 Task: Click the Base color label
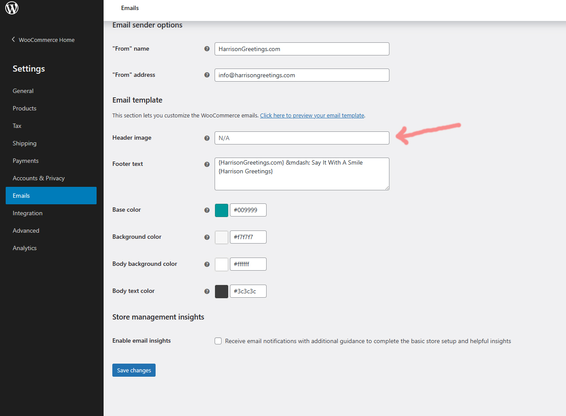(127, 210)
